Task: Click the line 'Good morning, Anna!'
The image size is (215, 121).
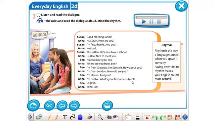Action: [x=99, y=37]
